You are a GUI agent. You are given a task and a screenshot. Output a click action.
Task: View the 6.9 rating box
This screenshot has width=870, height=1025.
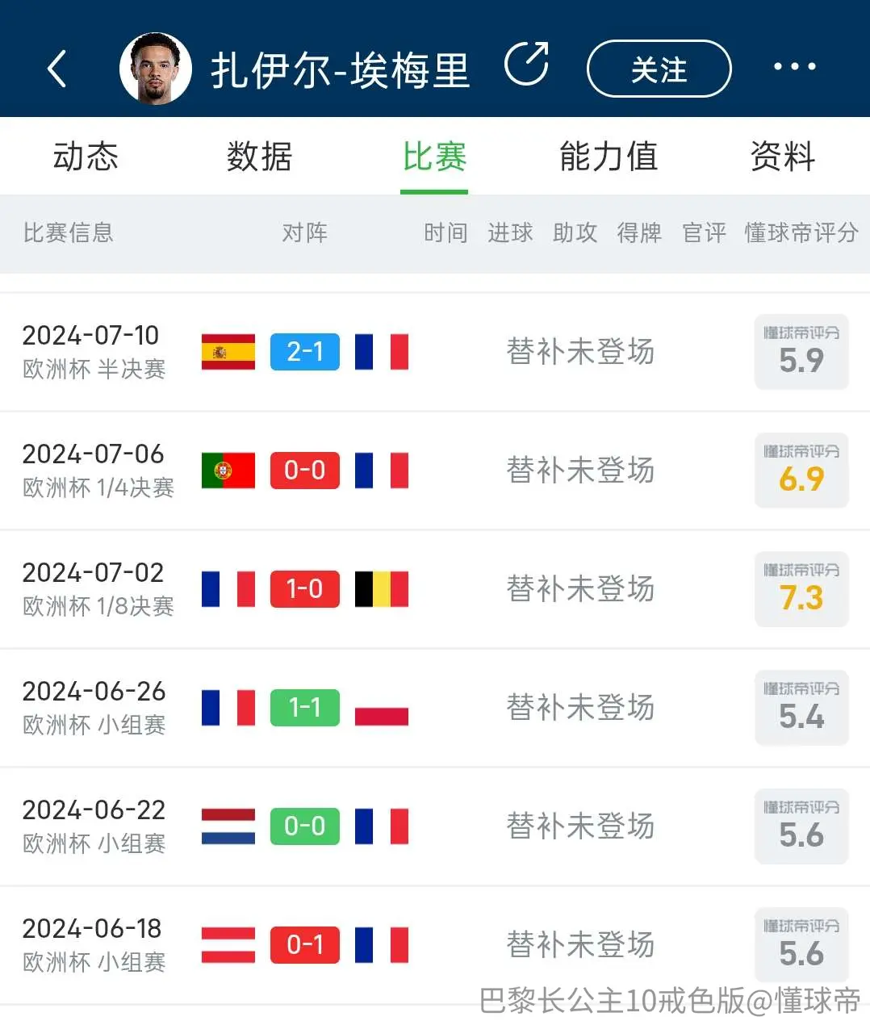coord(801,471)
